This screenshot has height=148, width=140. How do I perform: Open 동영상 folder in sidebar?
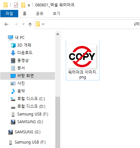[23, 61]
